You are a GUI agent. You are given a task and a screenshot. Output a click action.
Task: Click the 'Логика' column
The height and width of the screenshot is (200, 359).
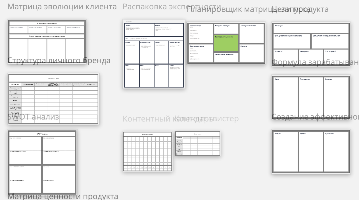(311, 152)
